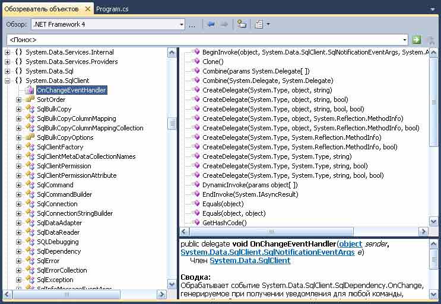Click the green Search go button
This screenshot has height=304, width=441.
(417, 40)
